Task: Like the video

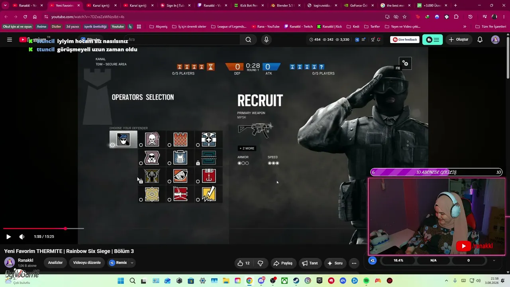Action: click(243, 263)
